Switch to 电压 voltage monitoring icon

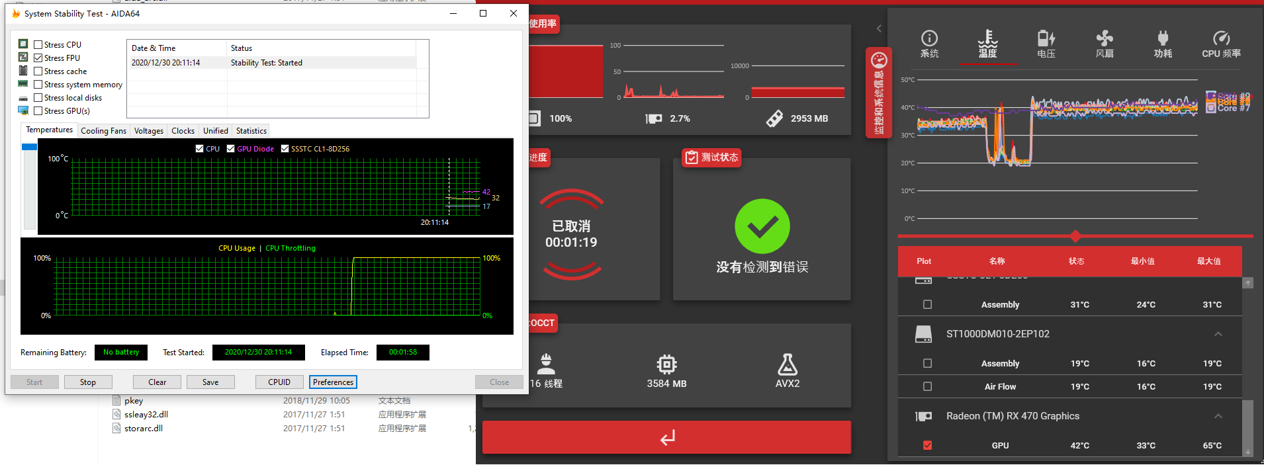click(x=1046, y=38)
